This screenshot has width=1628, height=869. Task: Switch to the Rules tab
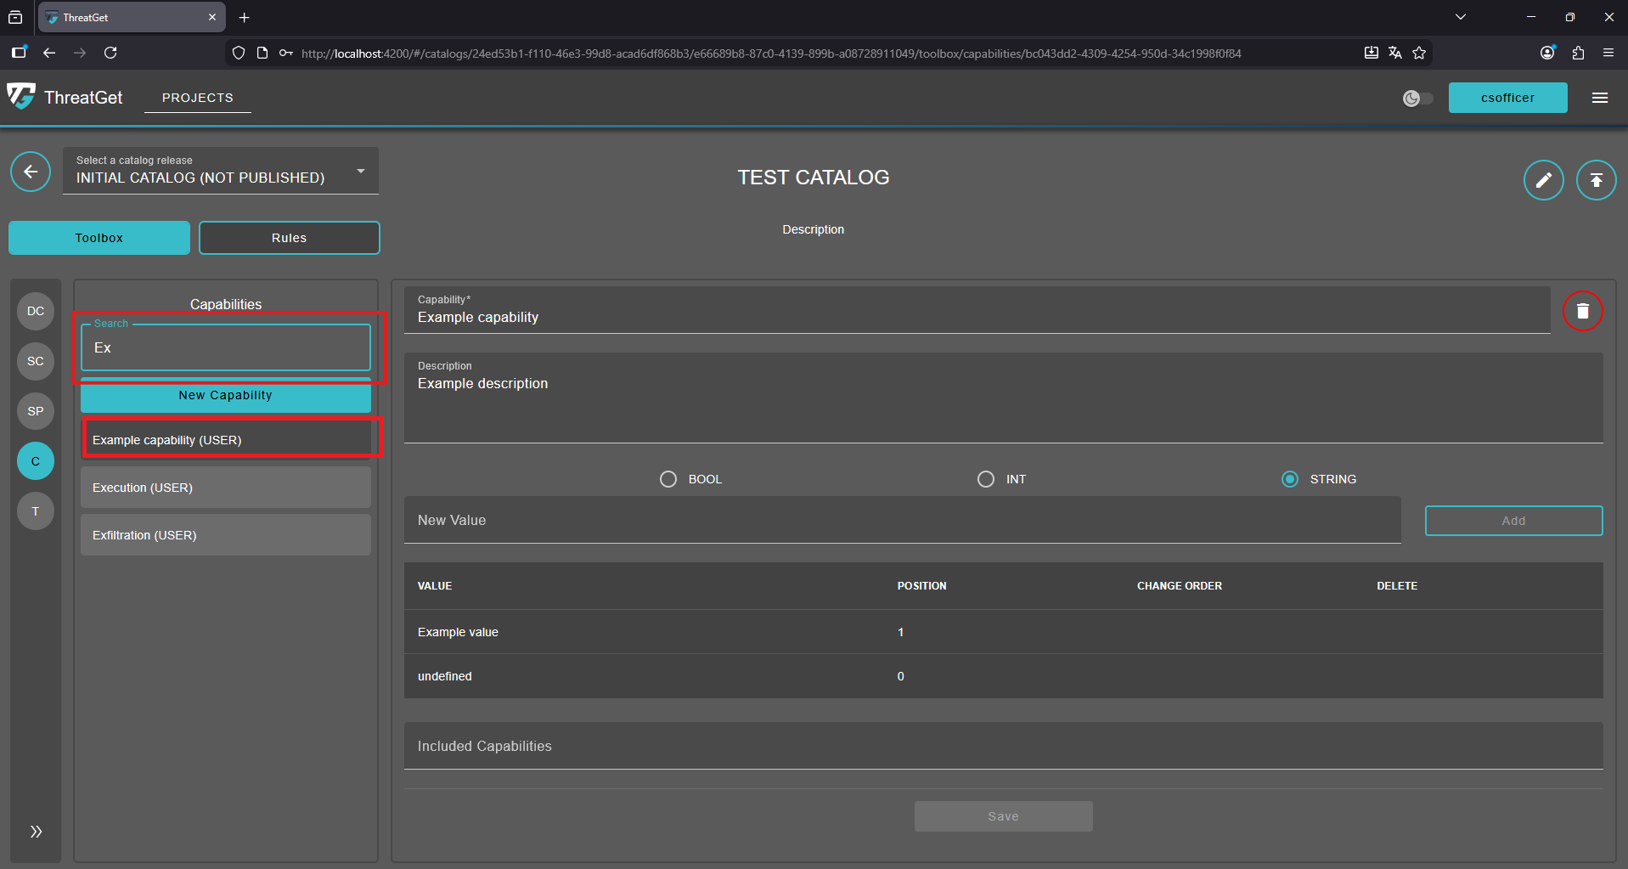coord(289,237)
